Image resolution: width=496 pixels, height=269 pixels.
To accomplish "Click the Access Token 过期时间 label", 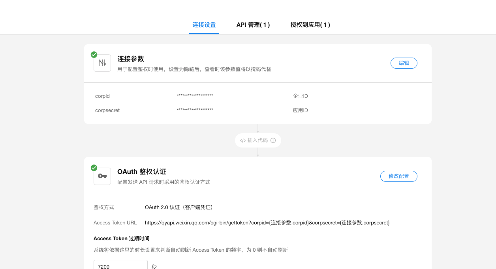I will [x=121, y=239].
